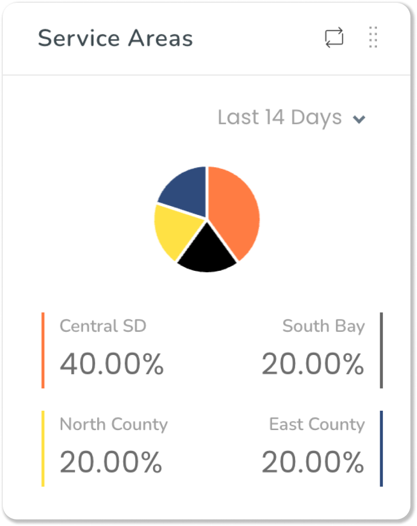Click the 40.00% value under Central SD
This screenshot has width=417, height=526.
pos(111,363)
